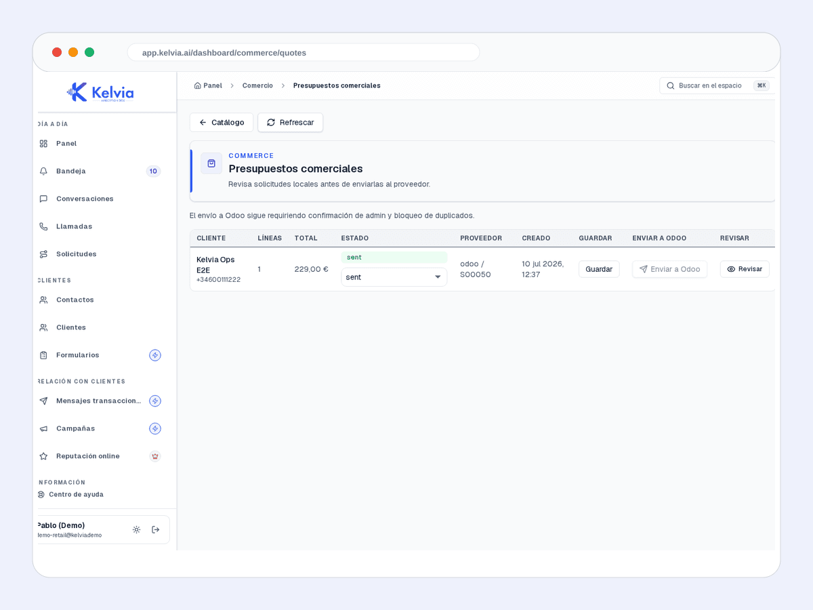The image size is (813, 610).
Task: Click the lightning badge beside Formularios
Action: (155, 355)
